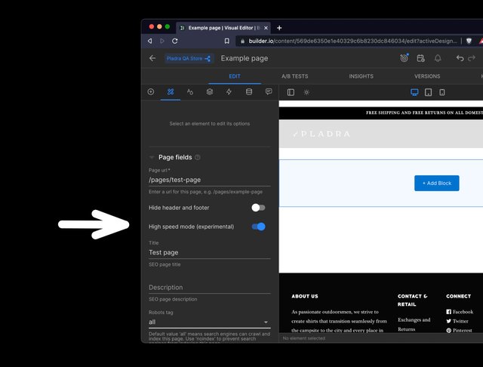Open the layers tab icon
The width and height of the screenshot is (483, 367).
pyautogui.click(x=210, y=91)
